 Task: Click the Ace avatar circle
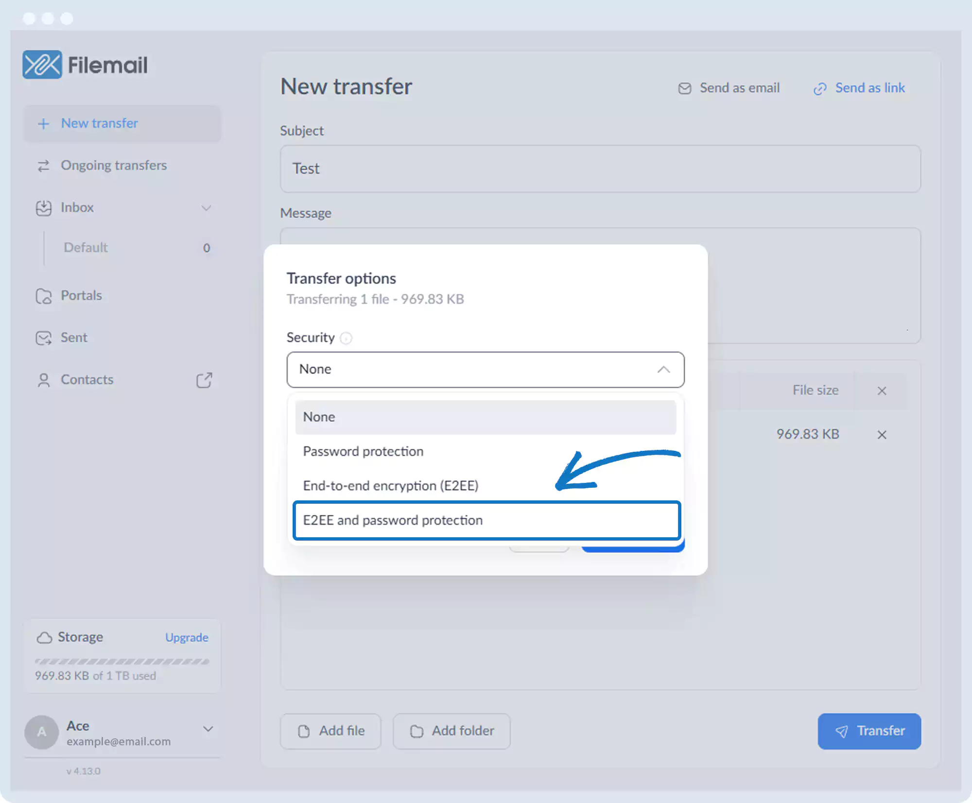[42, 732]
